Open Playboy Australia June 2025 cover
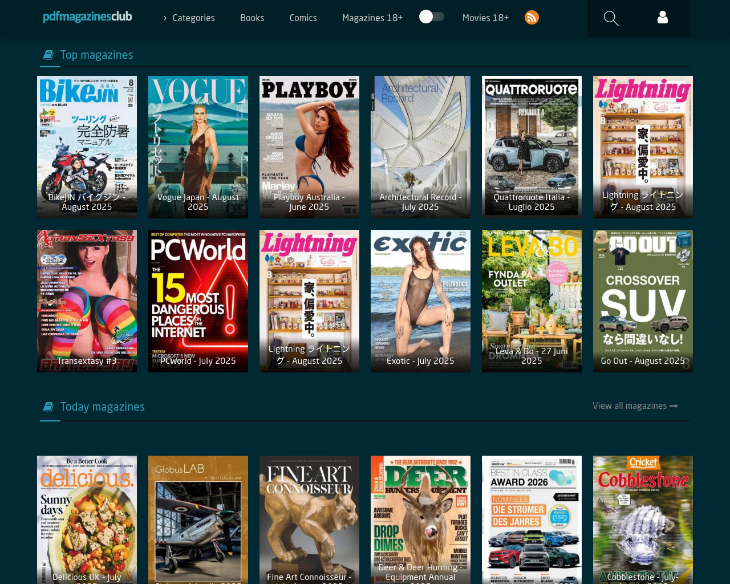This screenshot has width=730, height=584. coord(309,147)
